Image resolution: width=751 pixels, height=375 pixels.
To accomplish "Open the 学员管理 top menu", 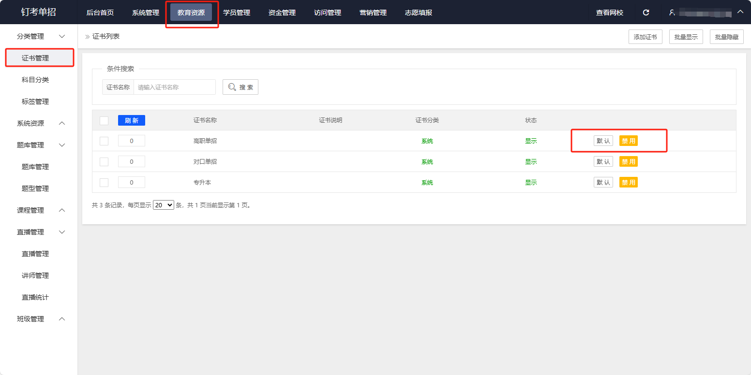I will click(x=237, y=13).
